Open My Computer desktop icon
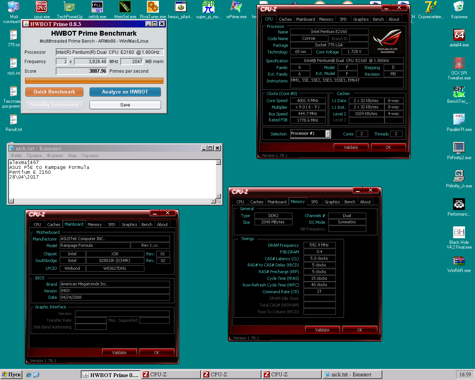The width and height of the screenshot is (475, 380). pos(14,12)
